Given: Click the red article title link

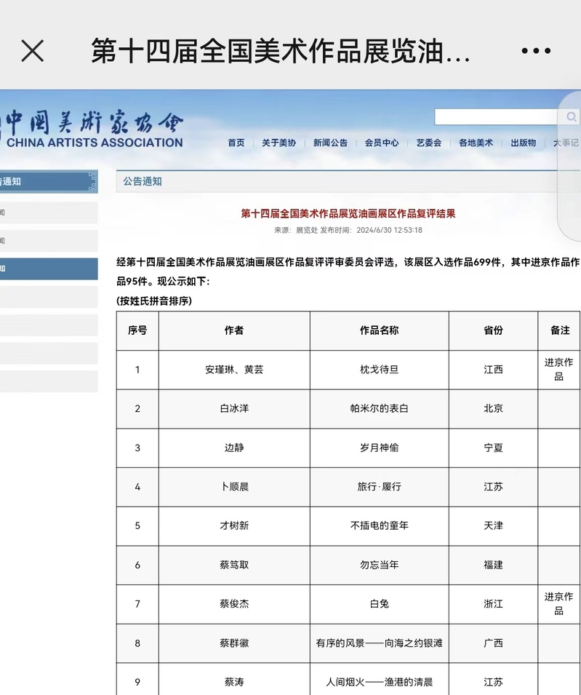Looking at the screenshot, I should [x=348, y=214].
